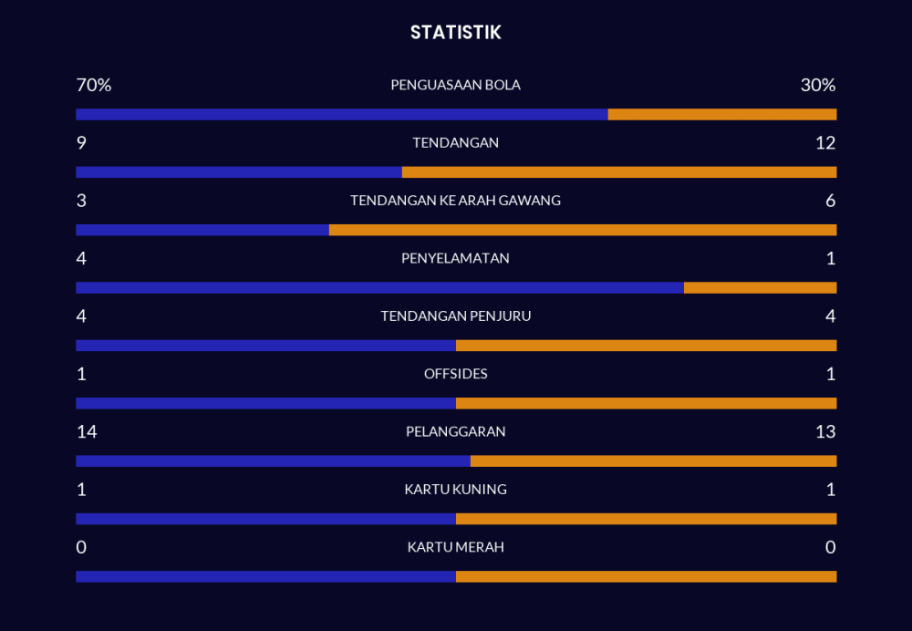Click the 30% possession value

click(817, 85)
